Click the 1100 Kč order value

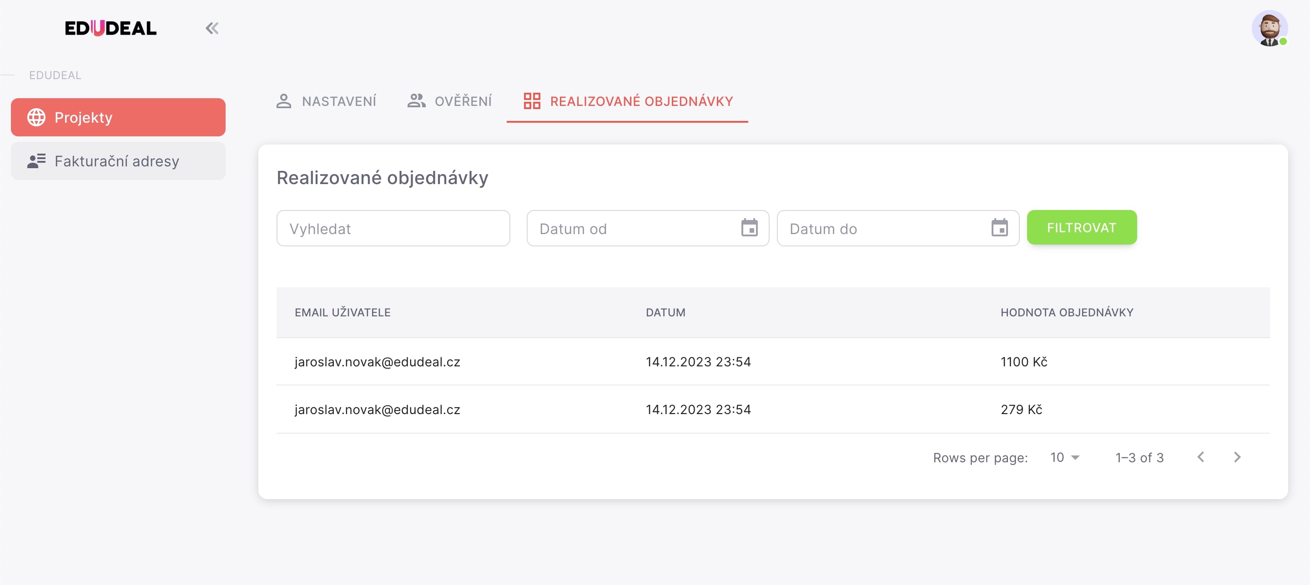click(1024, 362)
